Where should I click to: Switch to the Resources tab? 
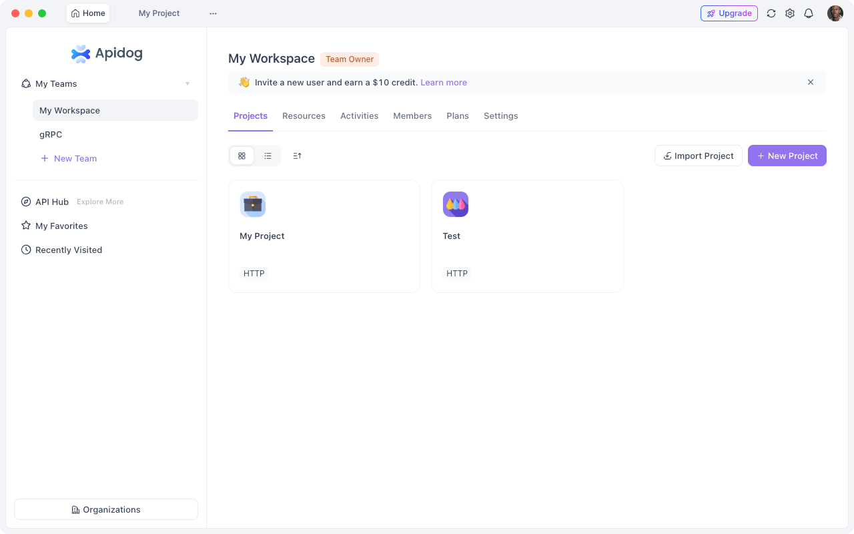pos(304,116)
